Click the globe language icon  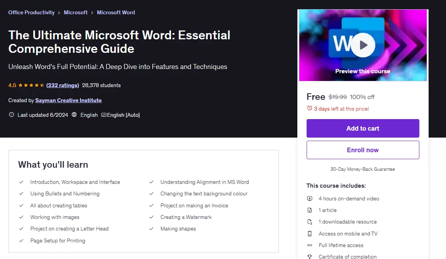74,115
